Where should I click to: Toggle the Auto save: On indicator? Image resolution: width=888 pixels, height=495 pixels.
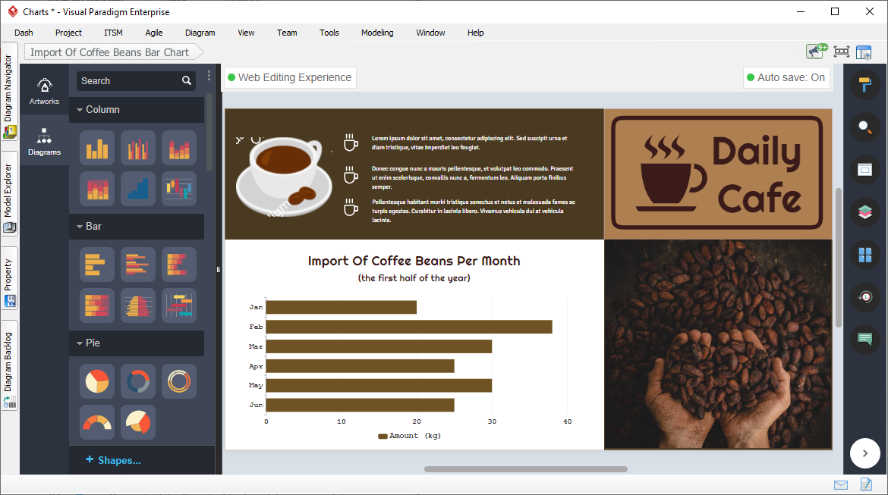(786, 77)
